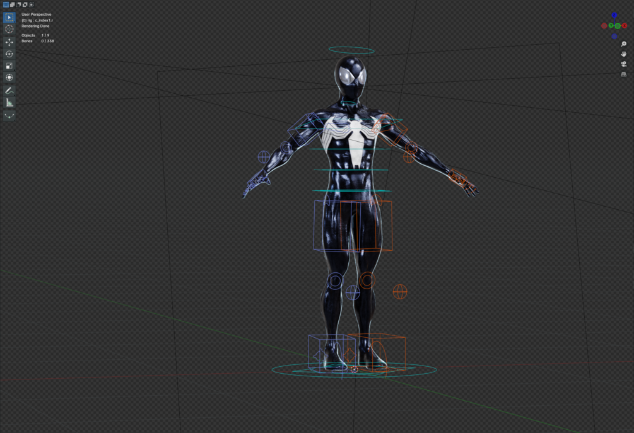The image size is (634, 433).
Task: Click the 'Bones 0 / 338' statistic
Action: pyautogui.click(x=38, y=41)
